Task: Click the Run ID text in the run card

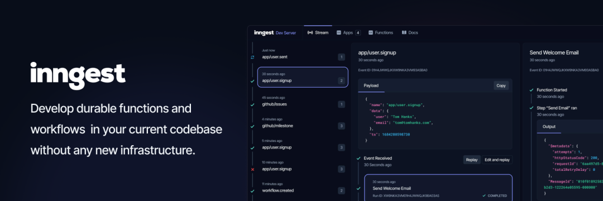Action: tap(406, 195)
